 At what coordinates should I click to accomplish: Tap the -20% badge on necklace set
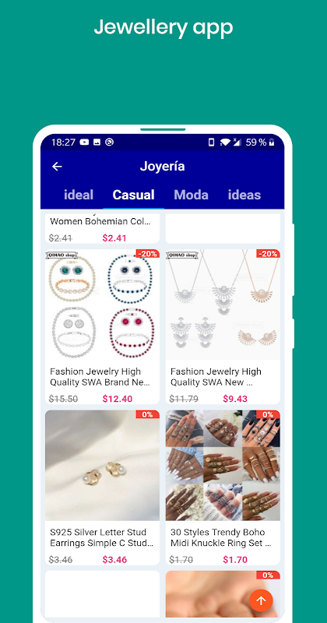pyautogui.click(x=268, y=254)
